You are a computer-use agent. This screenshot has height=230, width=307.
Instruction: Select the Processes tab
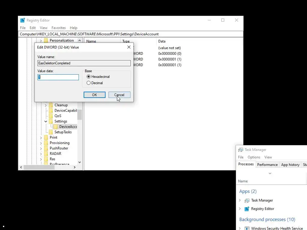(246, 164)
